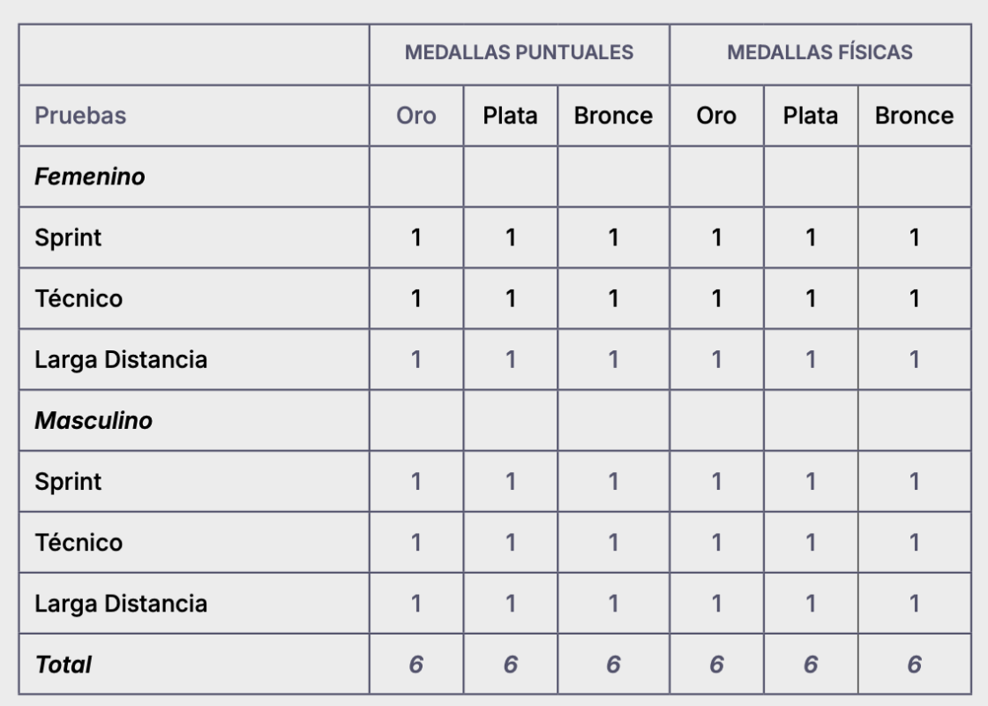Image resolution: width=988 pixels, height=706 pixels.
Task: Select the Oro header under Medallas Físicas
Action: point(716,116)
